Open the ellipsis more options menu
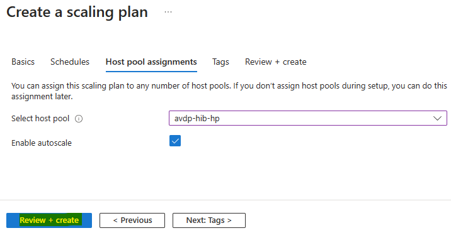This screenshot has width=451, height=233. click(x=168, y=12)
